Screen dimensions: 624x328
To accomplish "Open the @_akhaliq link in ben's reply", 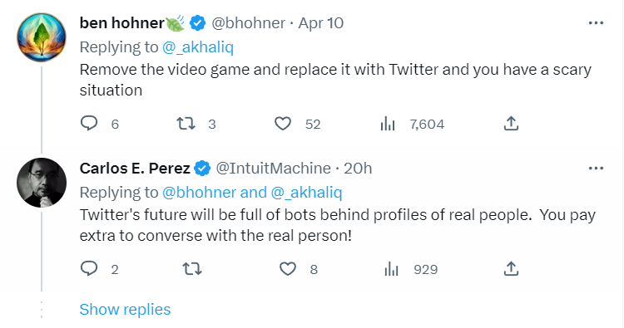I will (198, 47).
